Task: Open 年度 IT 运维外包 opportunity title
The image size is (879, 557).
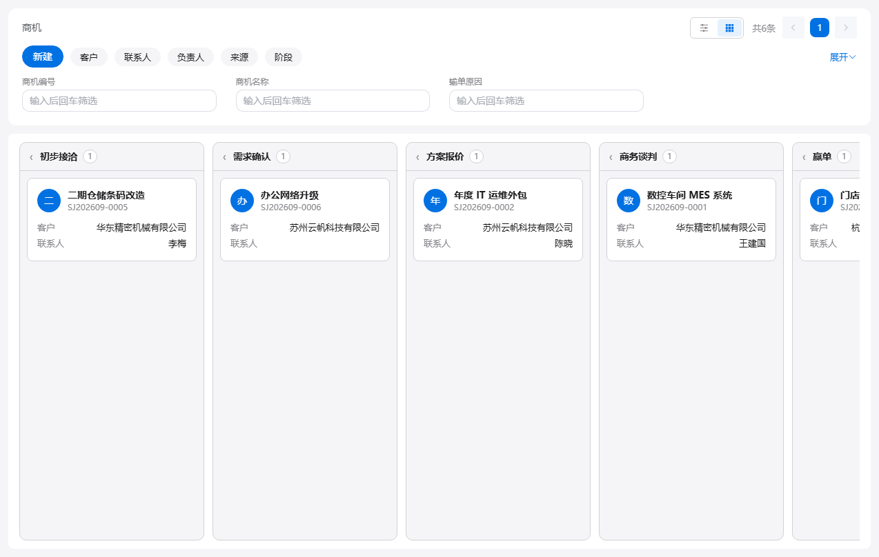Action: click(491, 195)
